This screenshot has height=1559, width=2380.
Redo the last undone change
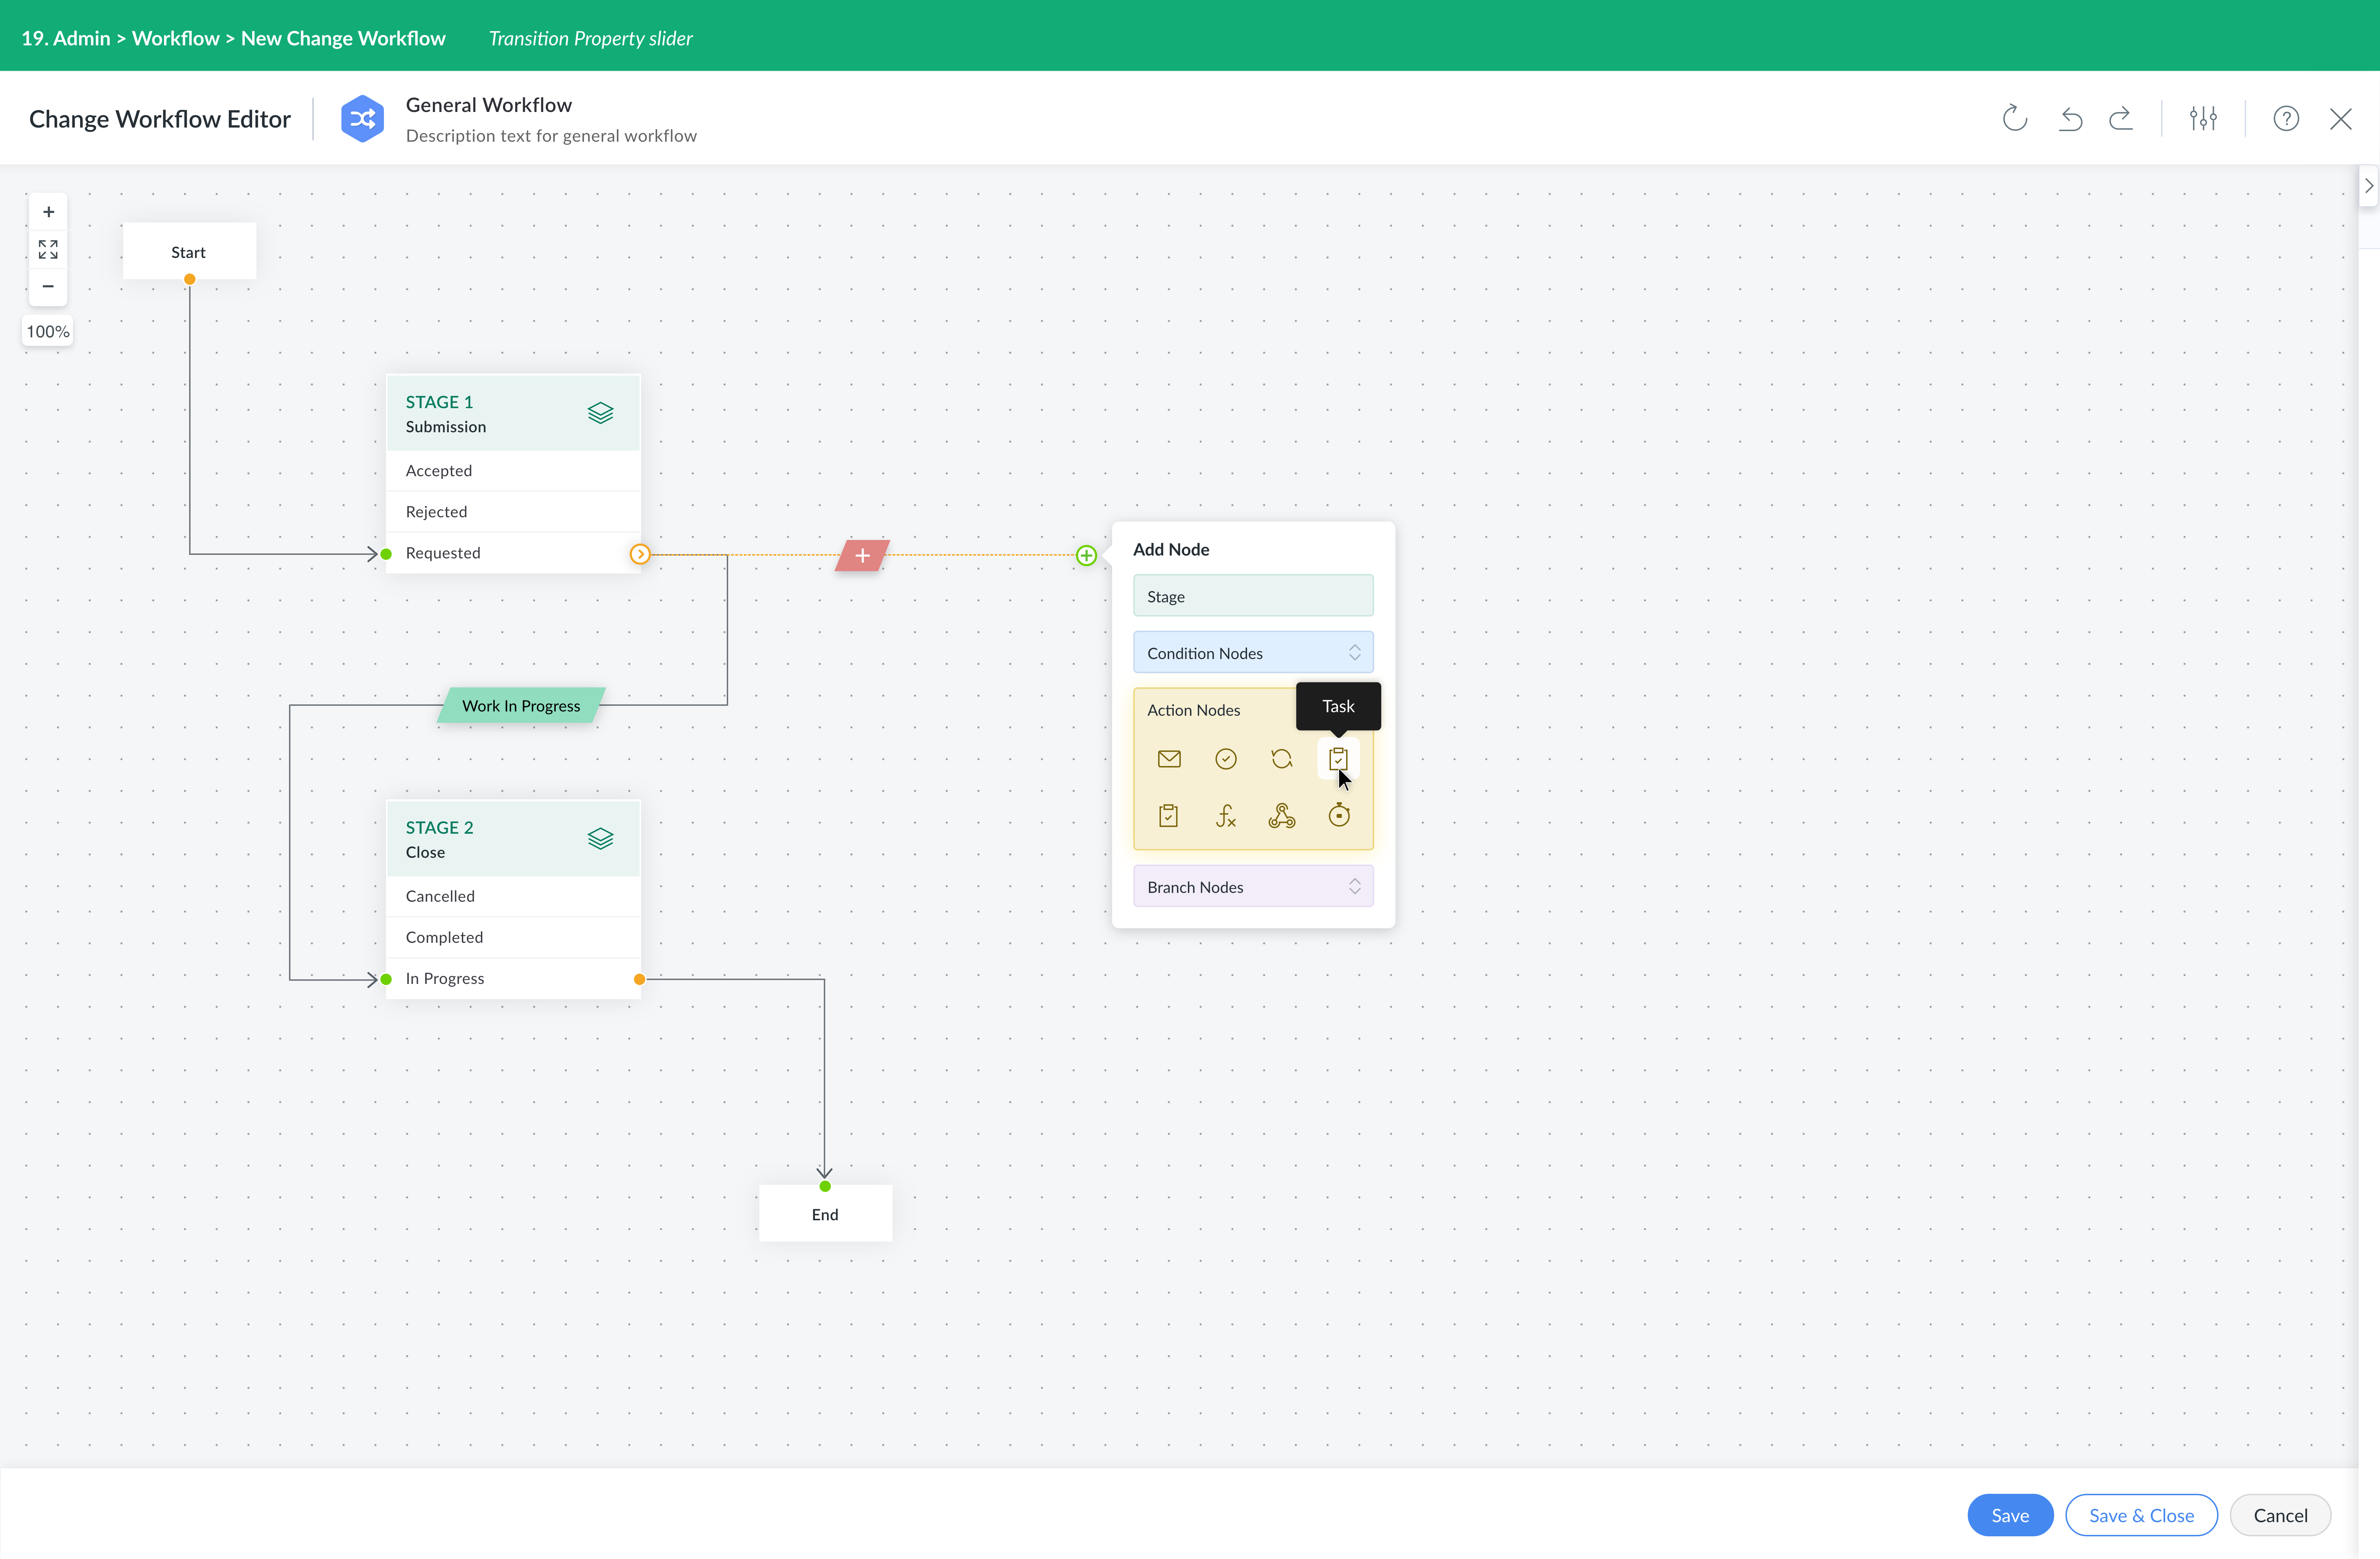click(x=2121, y=119)
